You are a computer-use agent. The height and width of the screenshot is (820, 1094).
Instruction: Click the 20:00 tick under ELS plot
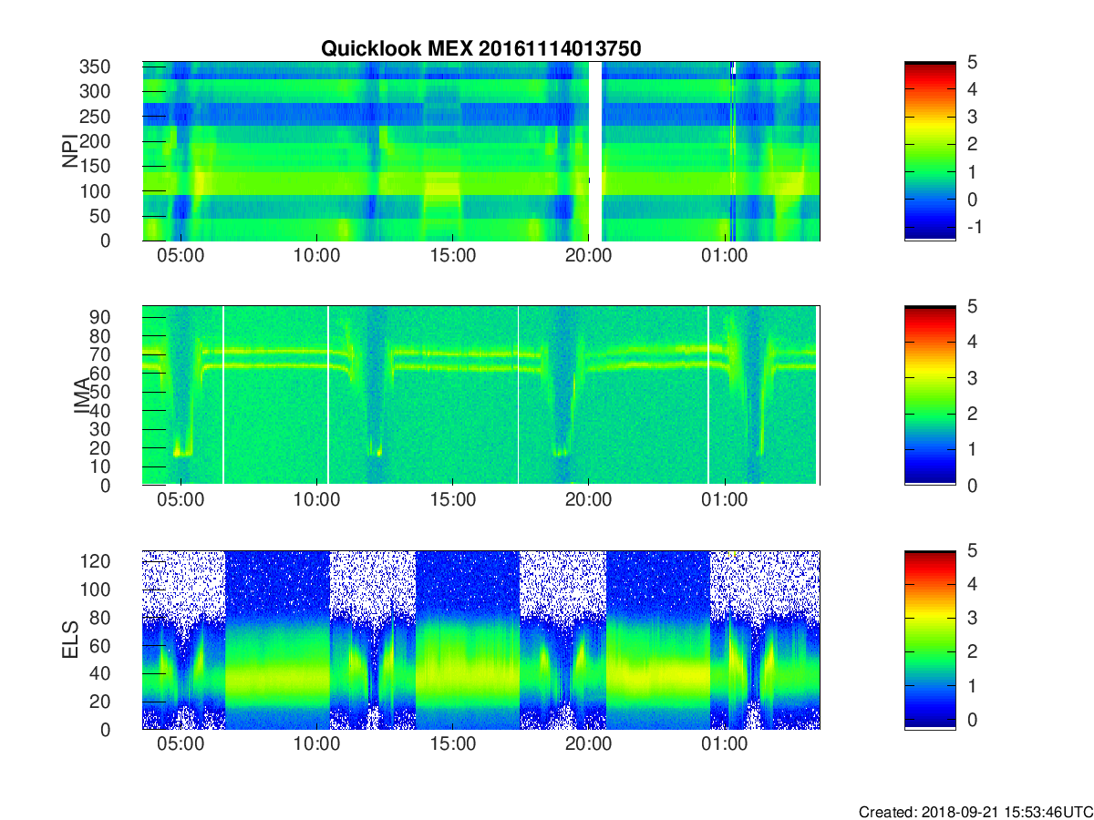tap(588, 744)
